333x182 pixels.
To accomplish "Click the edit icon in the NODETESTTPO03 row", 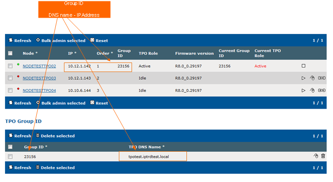I will 312,78.
